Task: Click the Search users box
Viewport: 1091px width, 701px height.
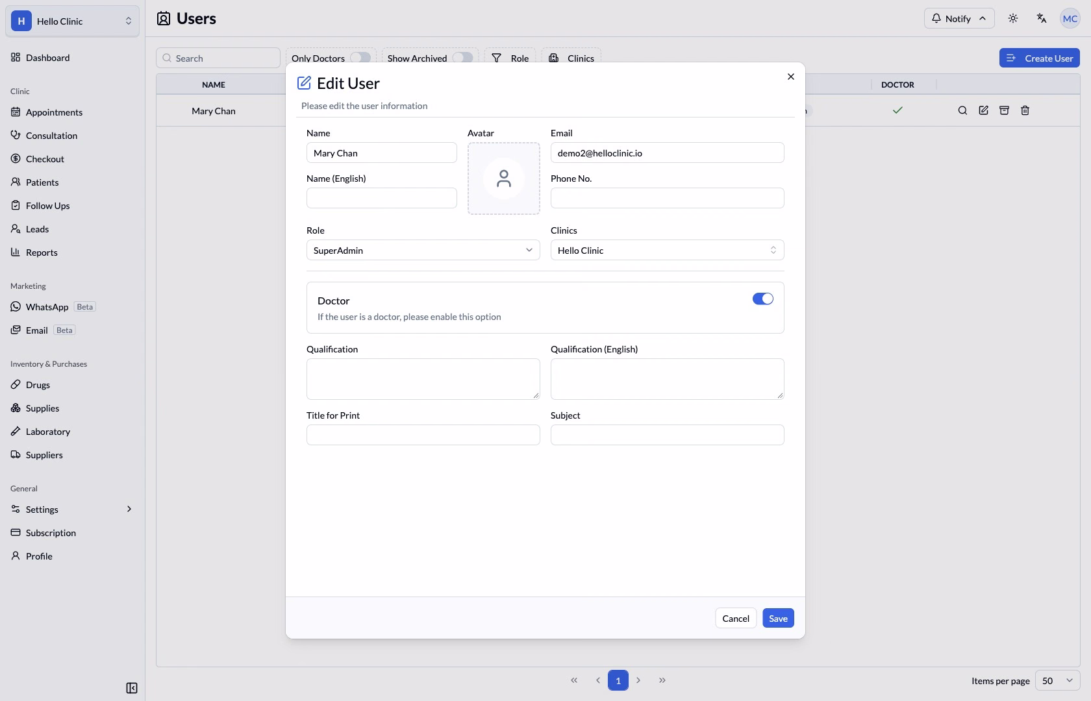Action: click(x=218, y=58)
